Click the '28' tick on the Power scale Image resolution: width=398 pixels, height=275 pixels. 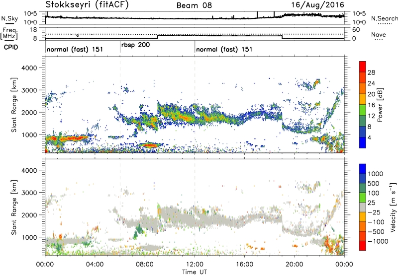[371, 72]
